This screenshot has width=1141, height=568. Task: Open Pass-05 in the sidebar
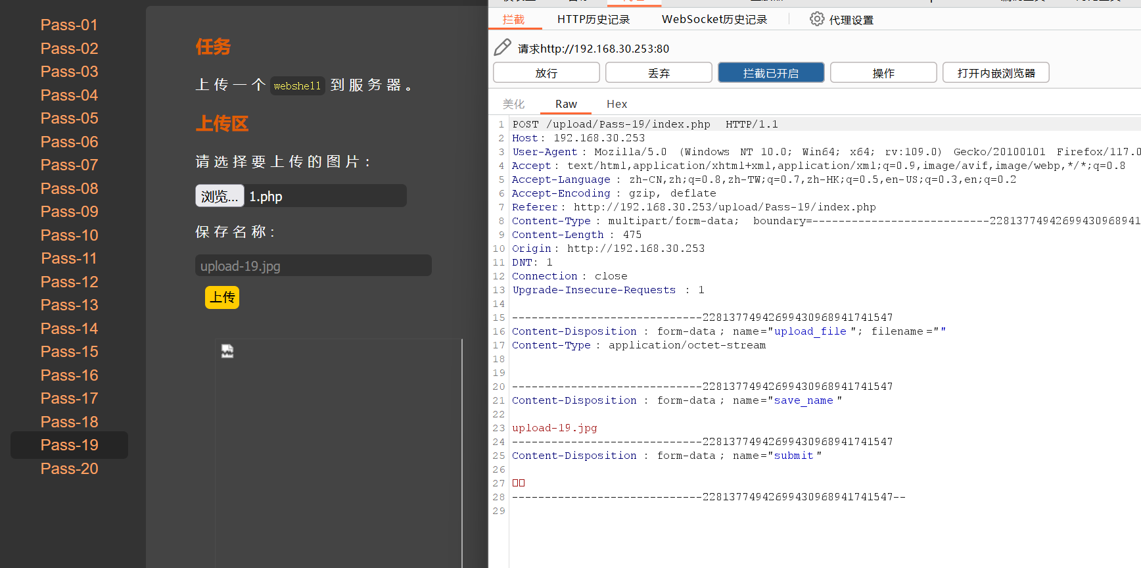coord(69,118)
